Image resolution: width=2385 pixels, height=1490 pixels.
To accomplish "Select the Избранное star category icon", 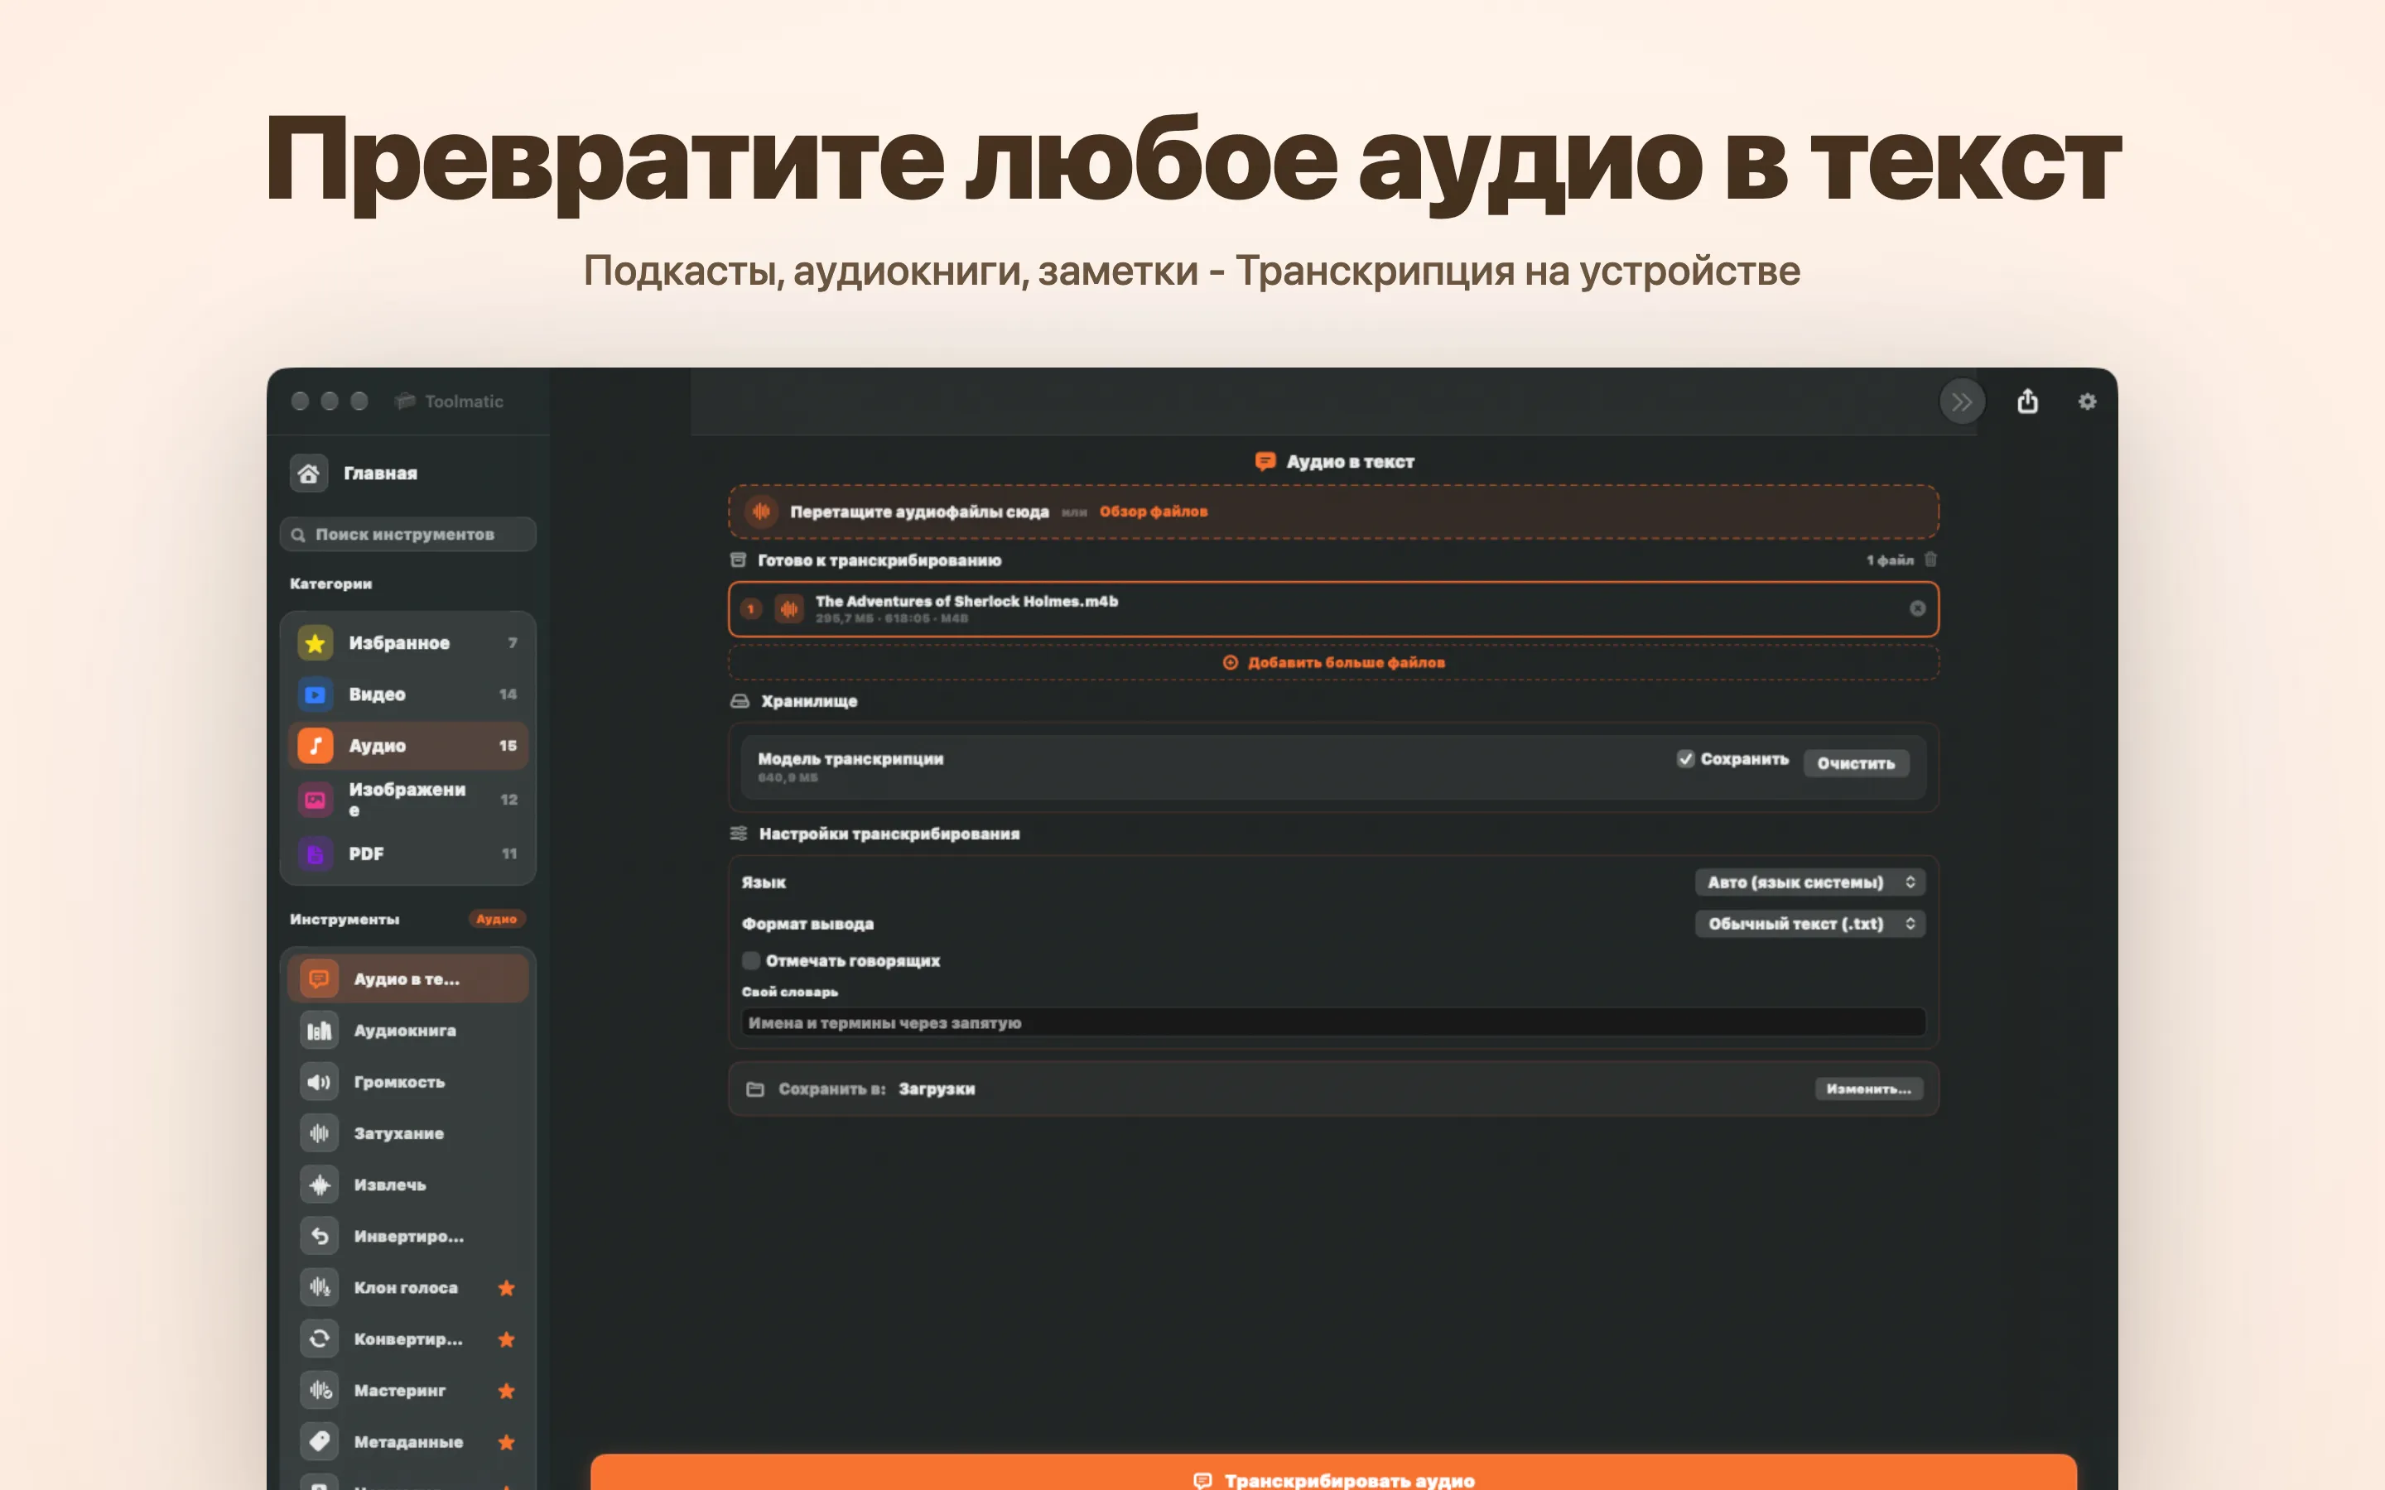I will [x=316, y=642].
